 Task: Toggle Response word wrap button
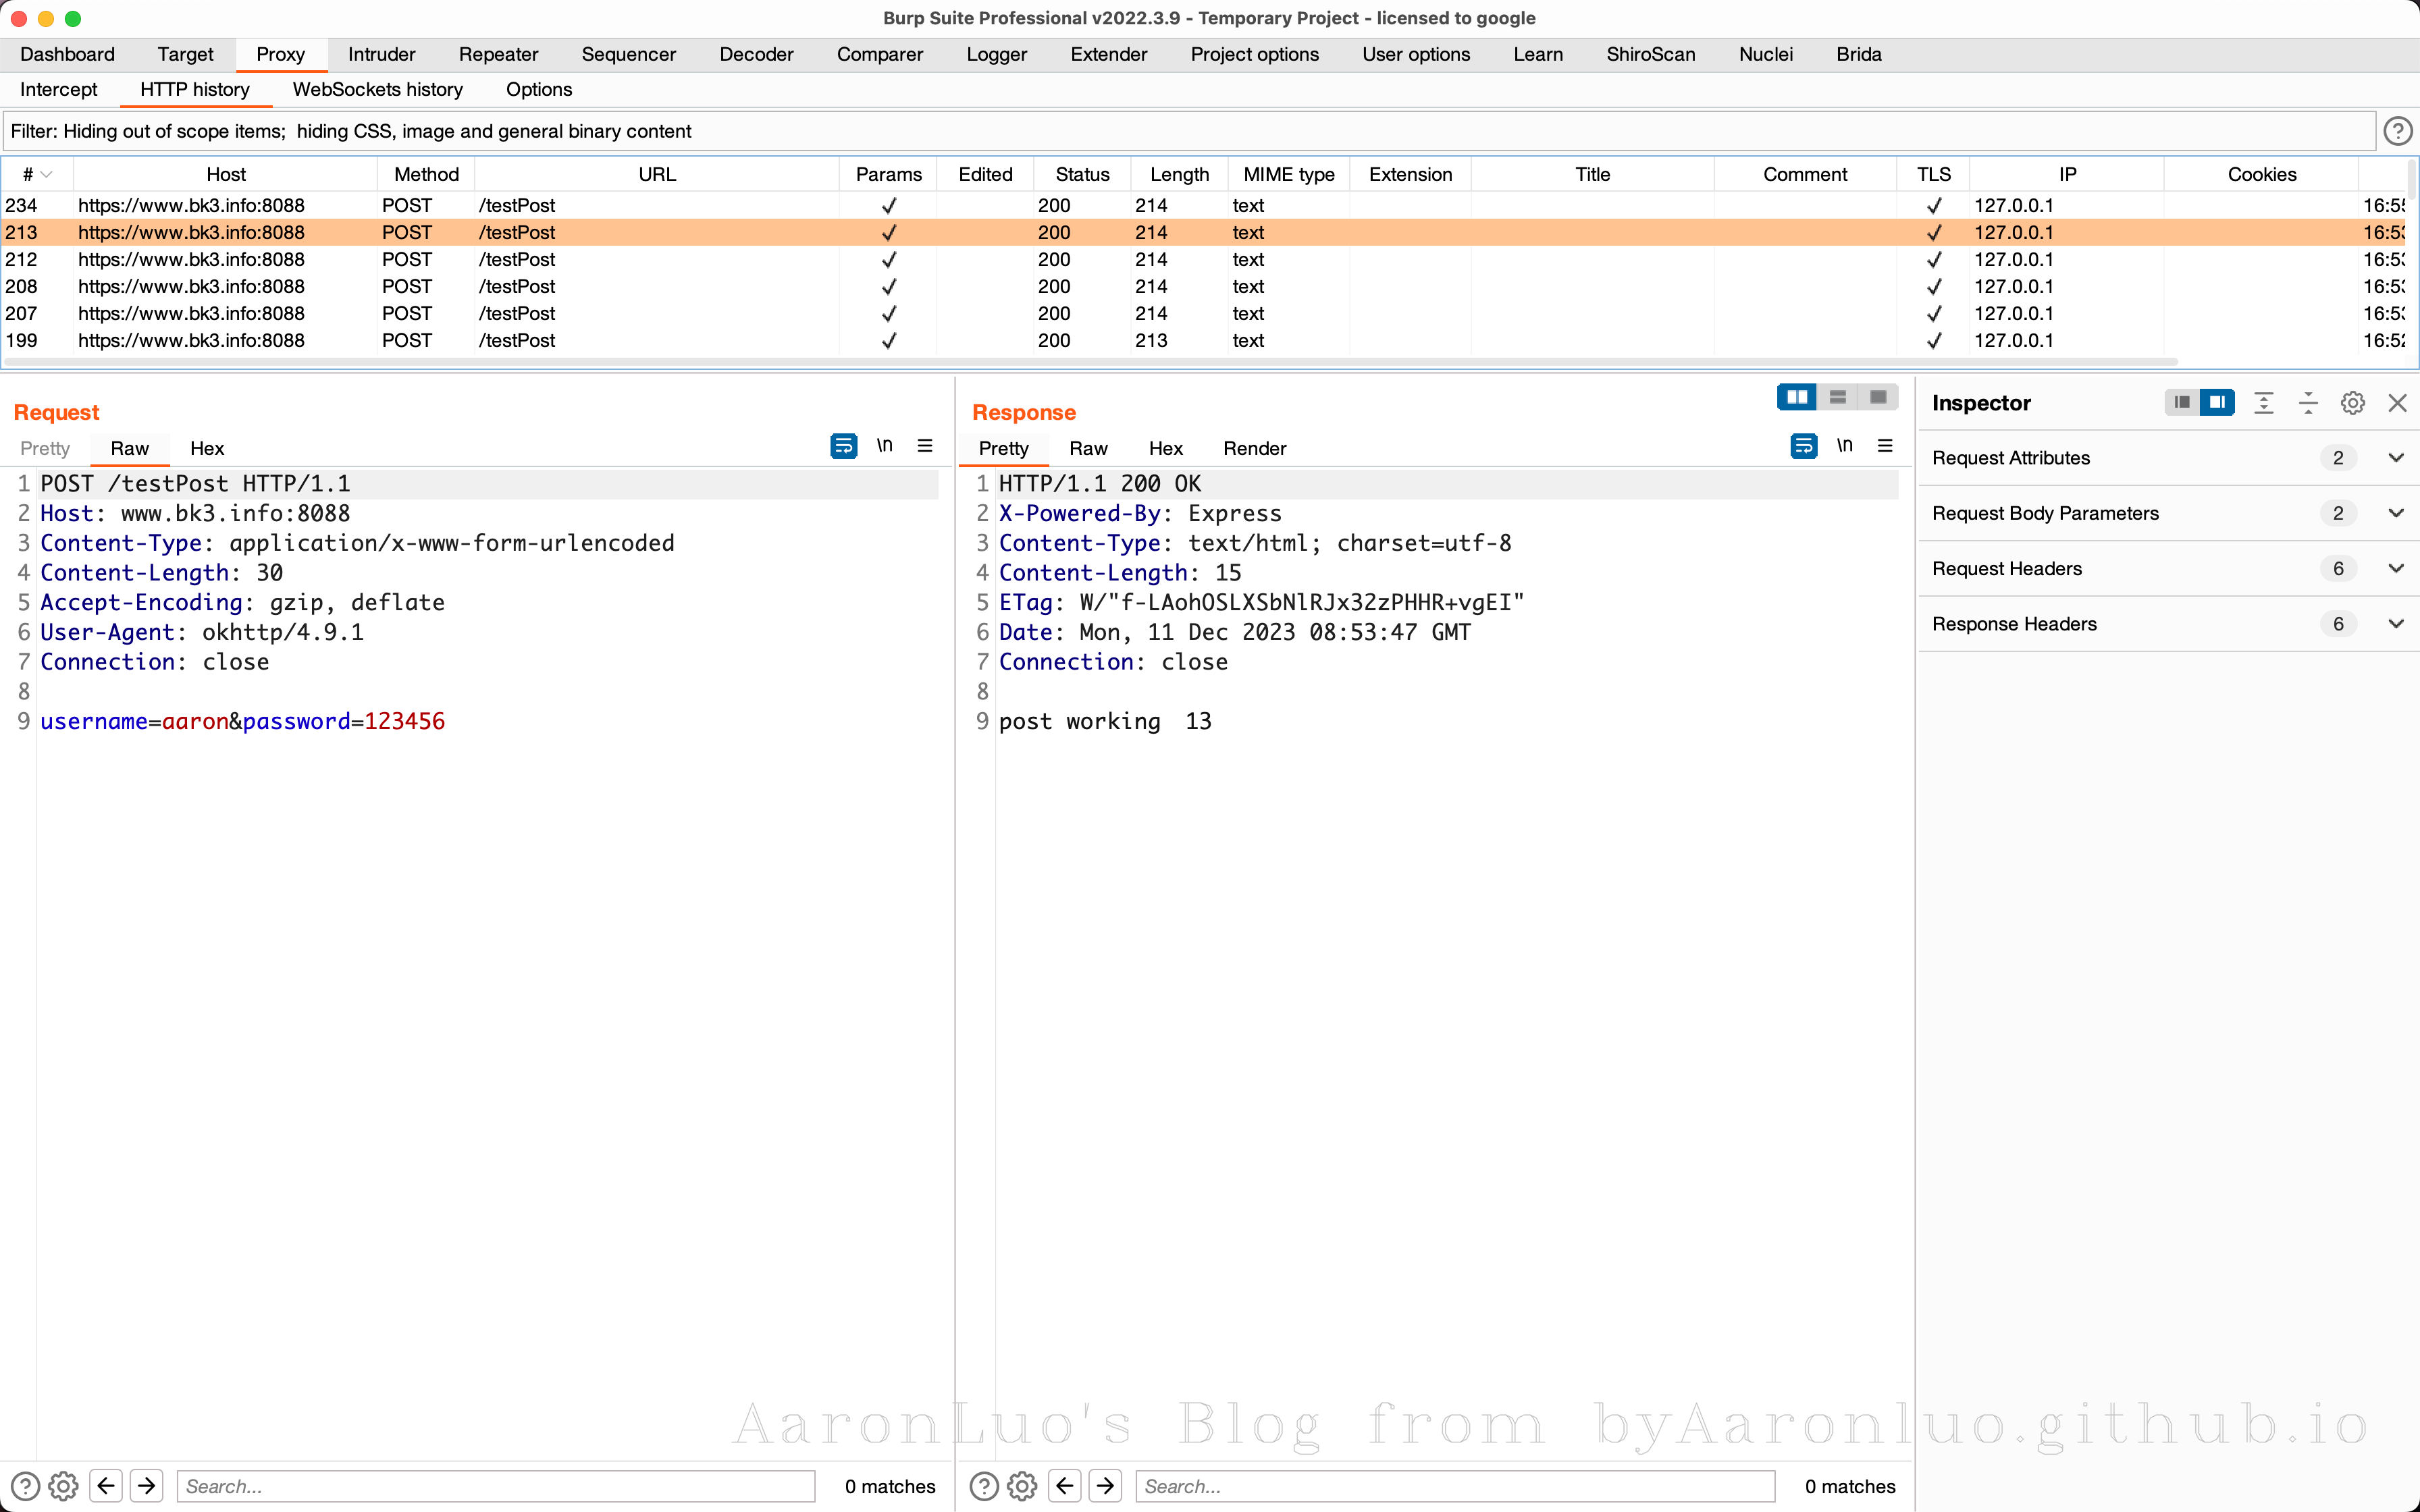(1803, 446)
